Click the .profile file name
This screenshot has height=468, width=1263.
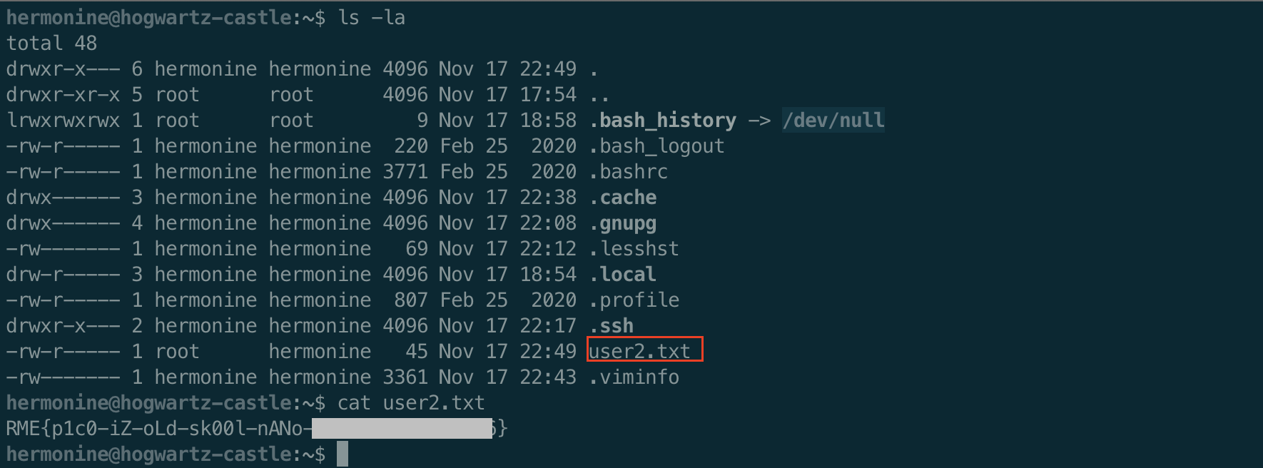pyautogui.click(x=634, y=300)
